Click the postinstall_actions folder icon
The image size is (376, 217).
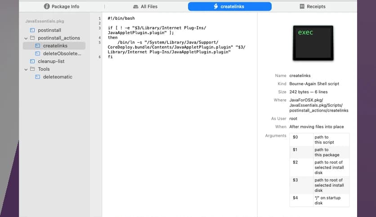[x=32, y=38]
